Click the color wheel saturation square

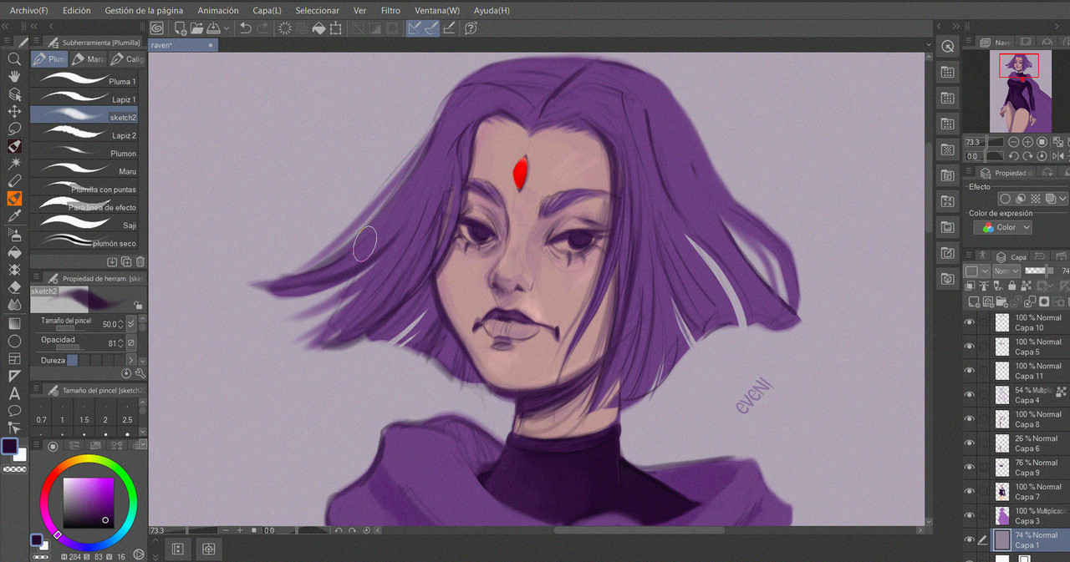[89, 502]
